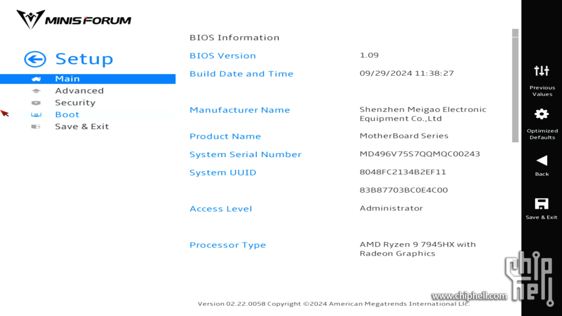Click the Previous Values label
The width and height of the screenshot is (562, 316).
coord(542,91)
